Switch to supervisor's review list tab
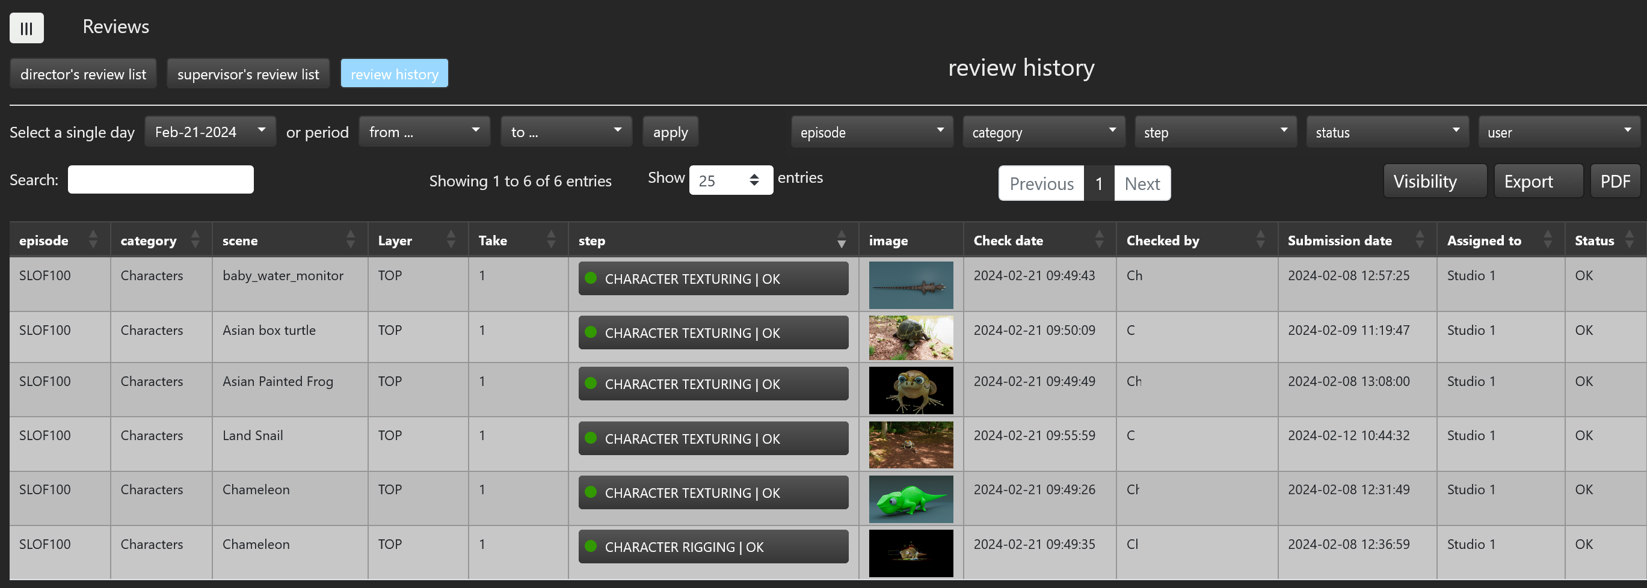1647x588 pixels. click(248, 74)
